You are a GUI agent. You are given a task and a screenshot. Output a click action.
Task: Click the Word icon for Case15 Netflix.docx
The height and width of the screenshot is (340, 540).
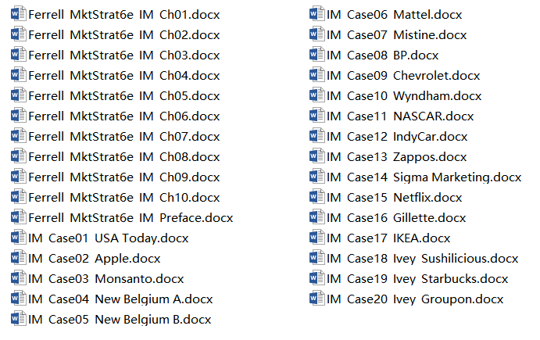(316, 198)
